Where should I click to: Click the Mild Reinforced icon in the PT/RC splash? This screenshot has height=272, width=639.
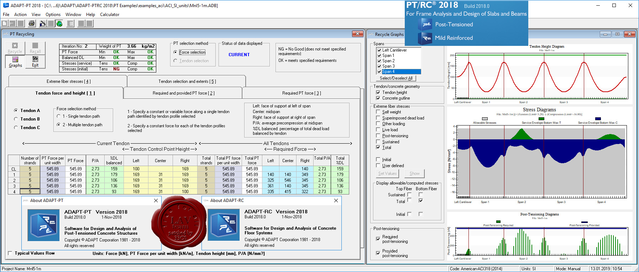click(x=425, y=38)
